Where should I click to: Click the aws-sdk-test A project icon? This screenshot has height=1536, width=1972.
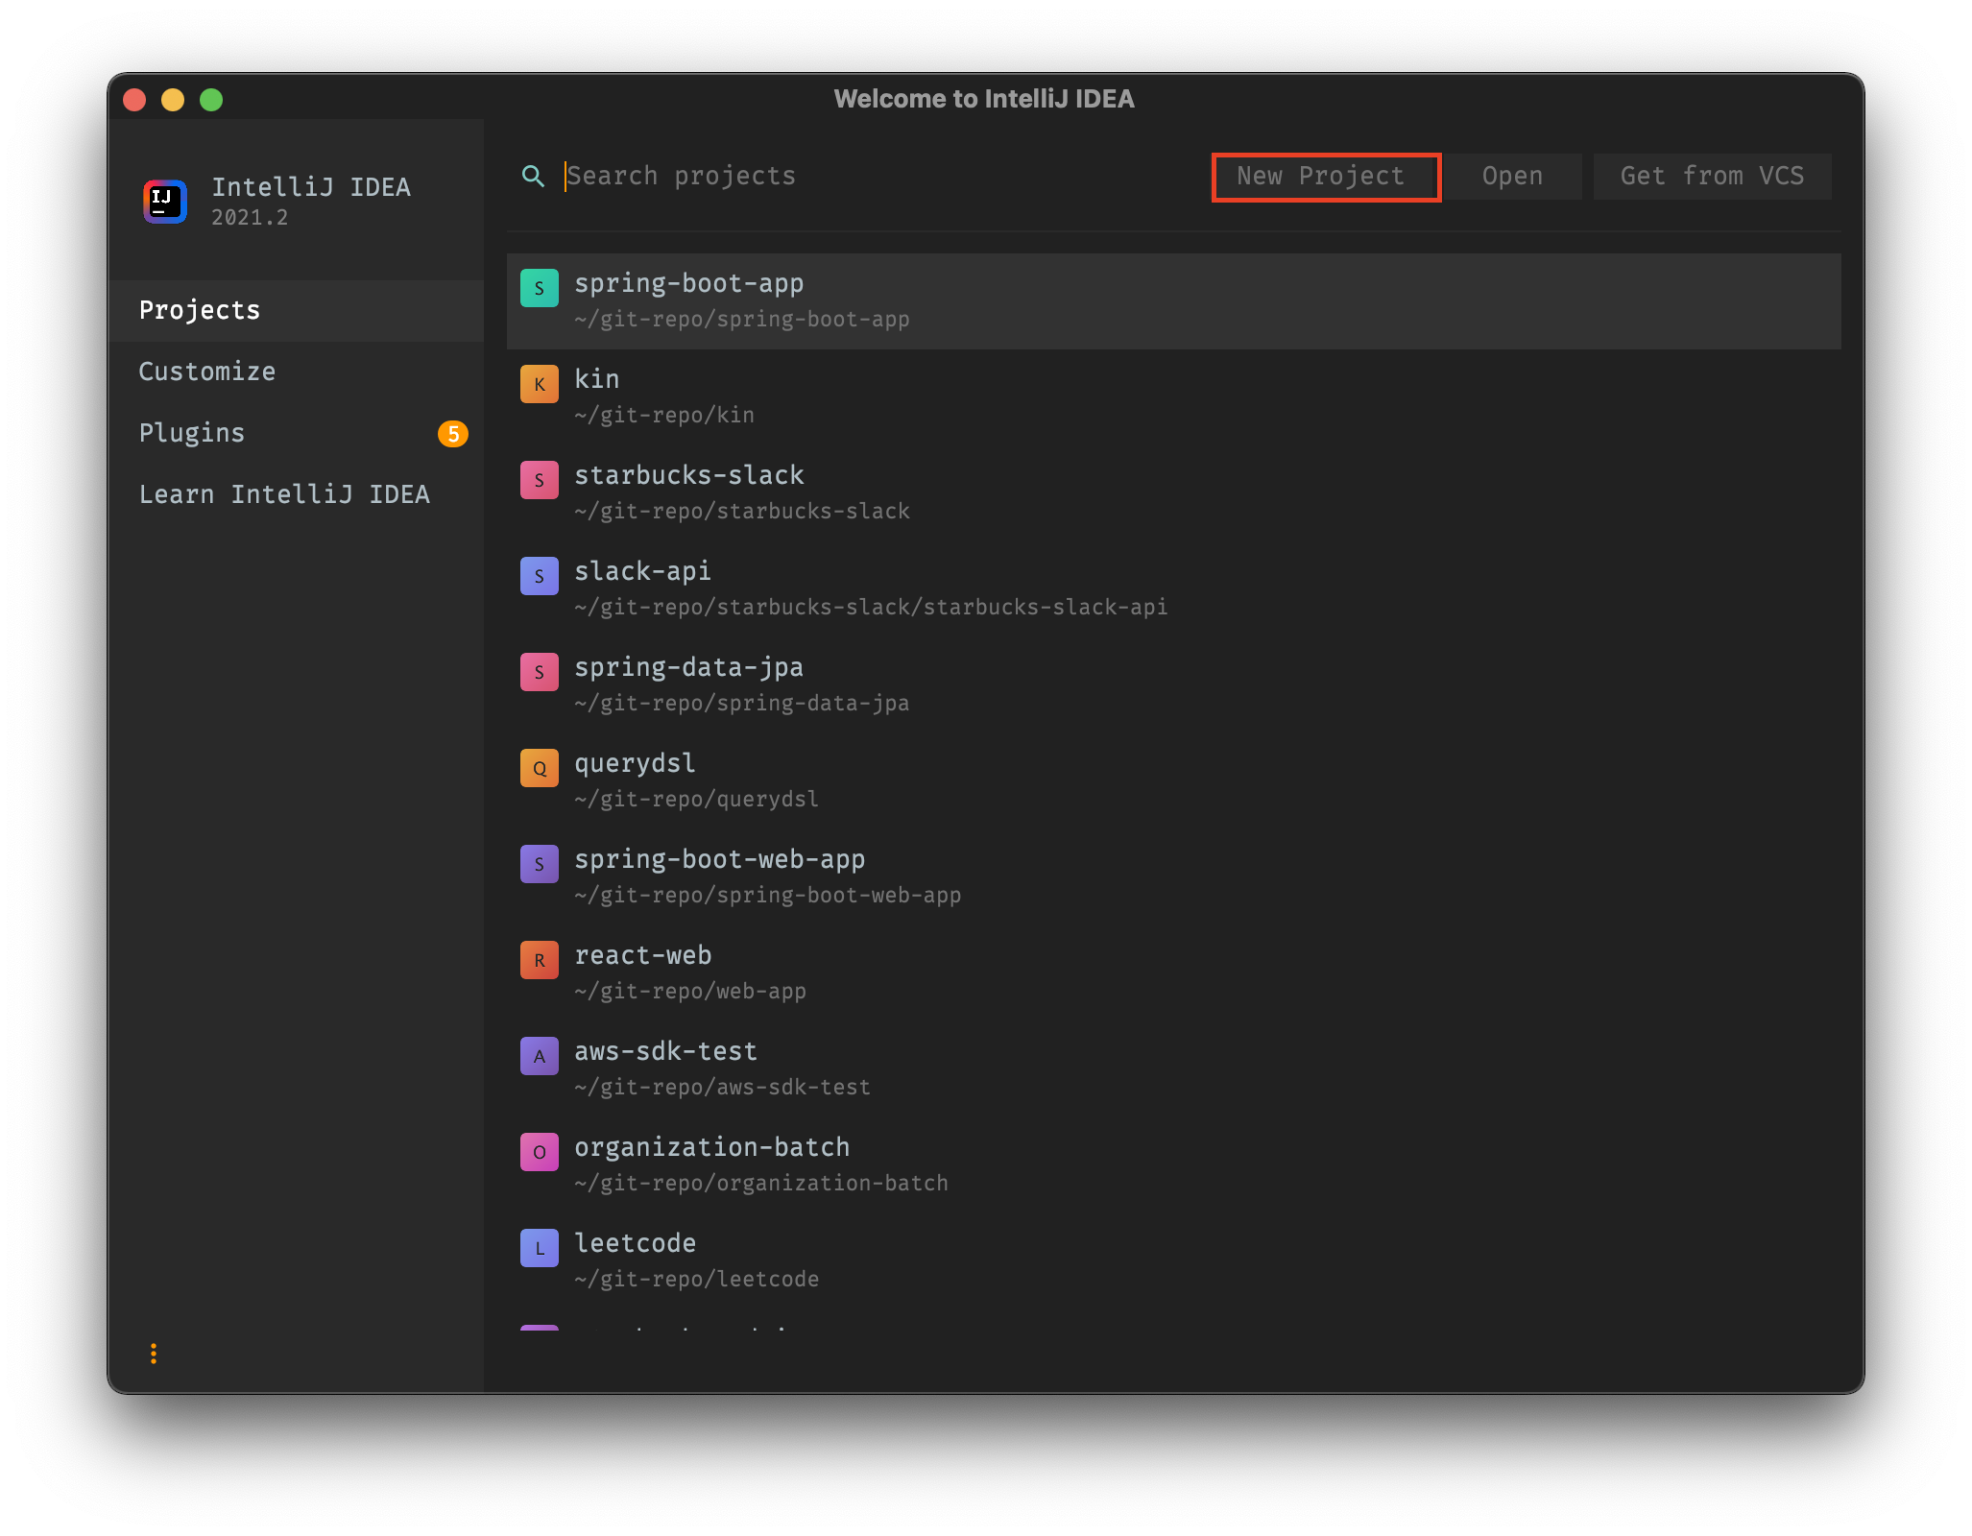coord(540,1056)
